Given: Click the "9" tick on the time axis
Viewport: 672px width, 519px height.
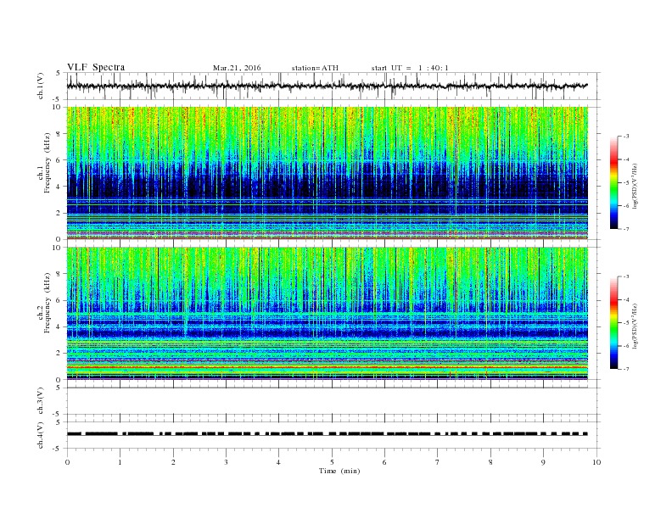Looking at the screenshot, I should pyautogui.click(x=543, y=462).
